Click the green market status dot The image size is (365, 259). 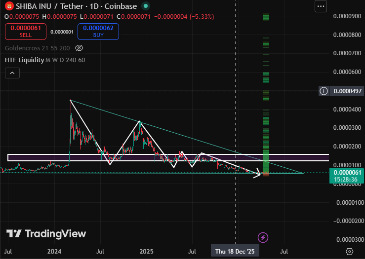(x=146, y=6)
